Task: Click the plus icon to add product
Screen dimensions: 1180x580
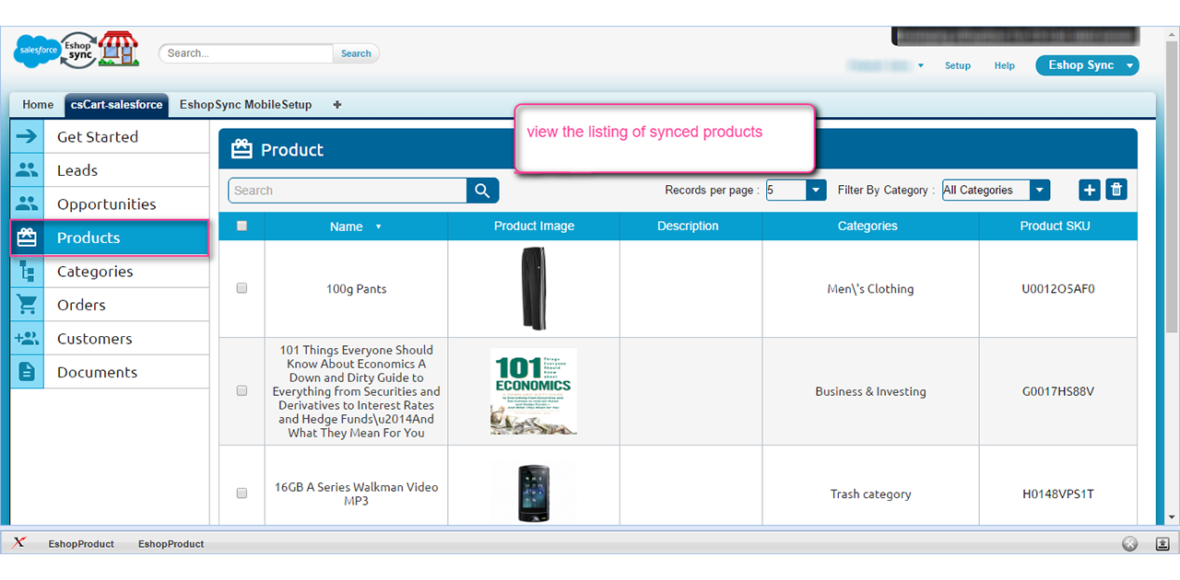Action: [x=1090, y=190]
